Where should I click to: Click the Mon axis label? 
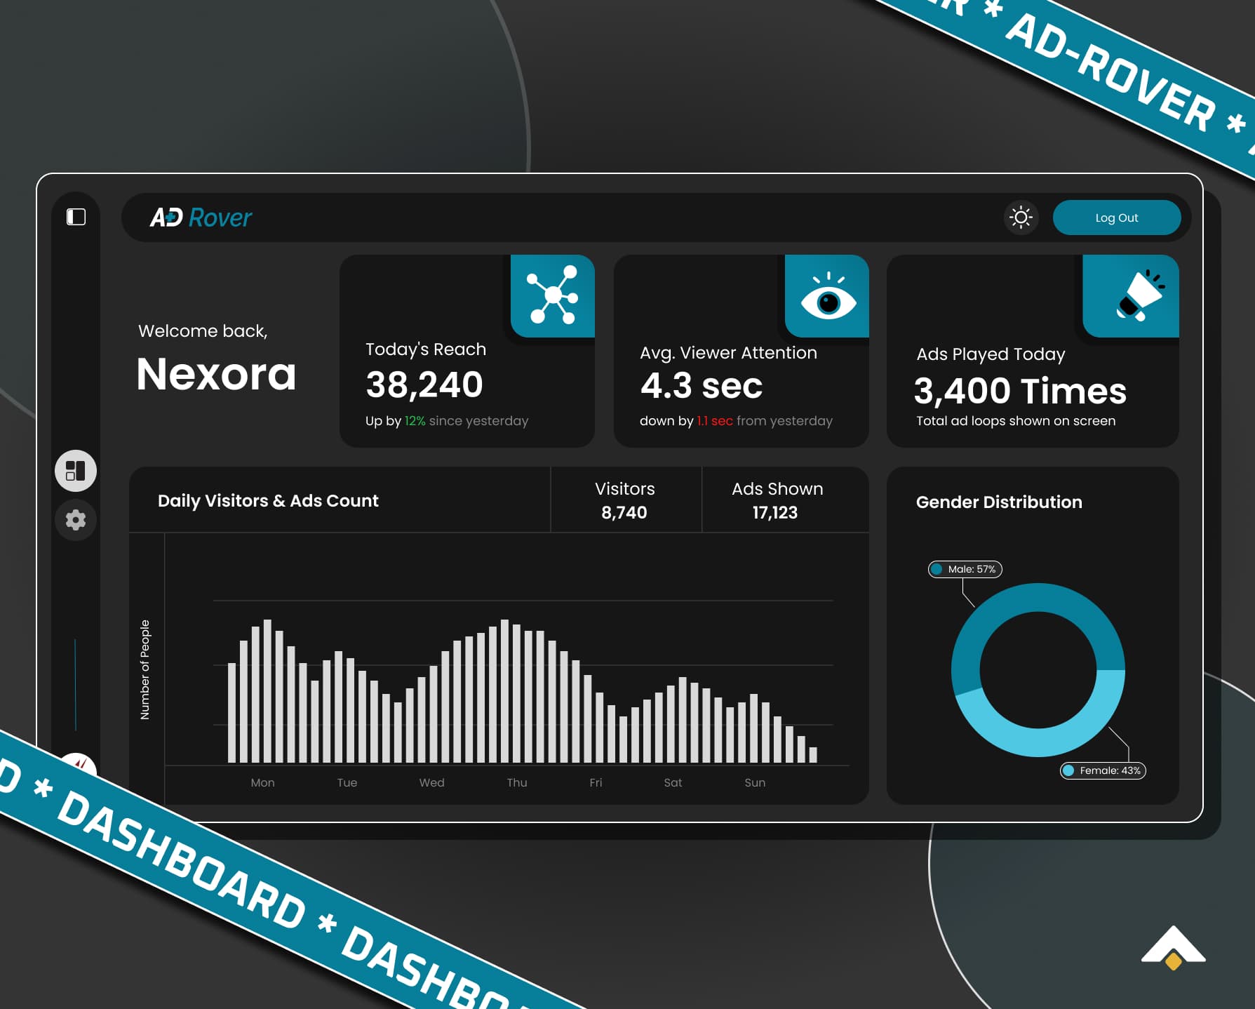pos(263,782)
